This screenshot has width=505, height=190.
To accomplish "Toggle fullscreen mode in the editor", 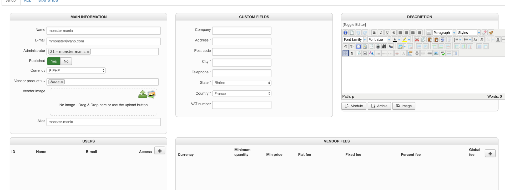I will coord(358,47).
